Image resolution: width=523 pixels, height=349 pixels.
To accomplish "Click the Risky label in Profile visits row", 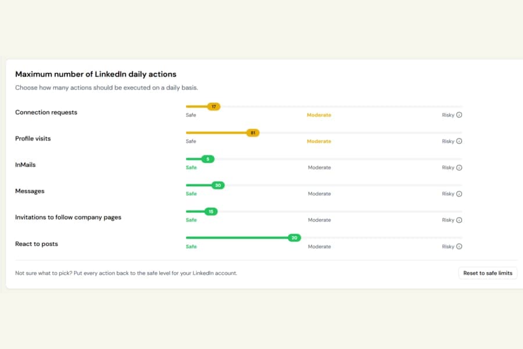I will point(448,141).
